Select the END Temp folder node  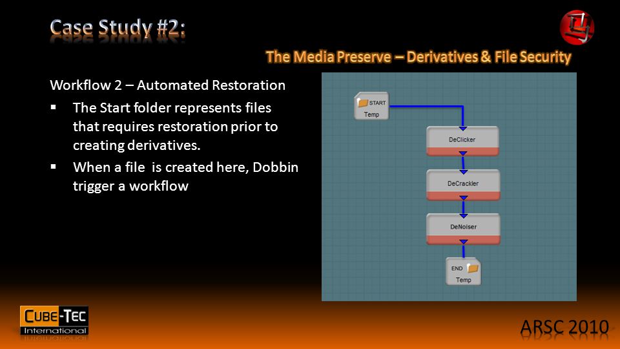point(464,271)
